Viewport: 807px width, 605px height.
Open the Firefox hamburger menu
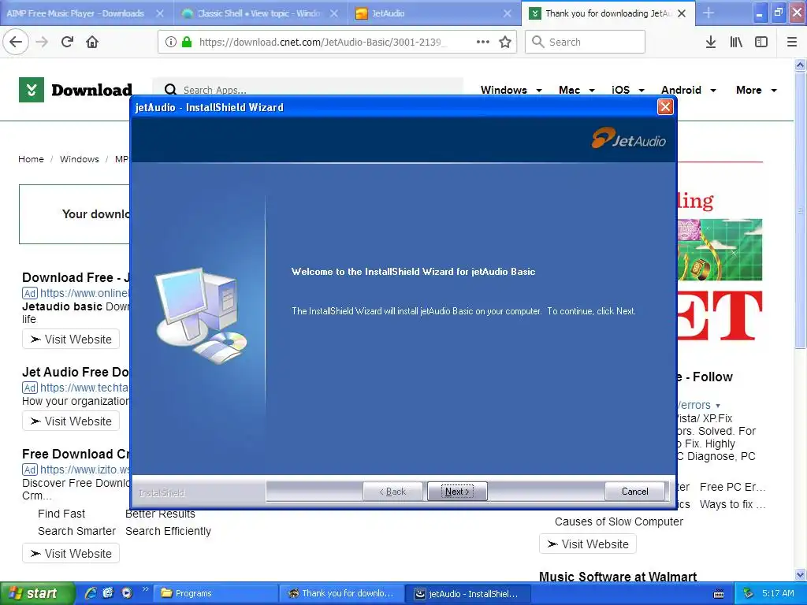(x=791, y=42)
